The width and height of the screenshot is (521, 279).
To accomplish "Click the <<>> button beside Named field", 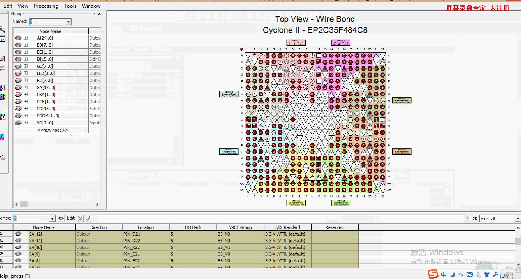I will click(x=61, y=219).
